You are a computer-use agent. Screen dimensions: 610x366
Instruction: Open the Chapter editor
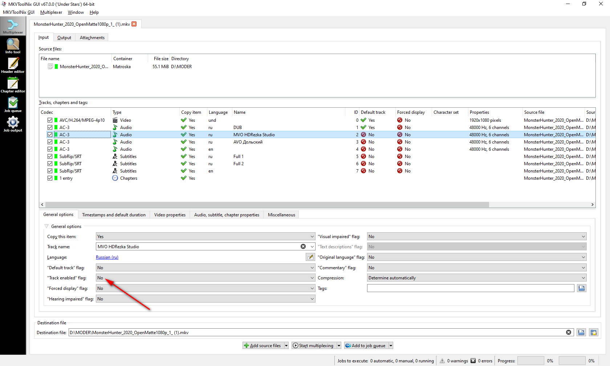pyautogui.click(x=13, y=85)
